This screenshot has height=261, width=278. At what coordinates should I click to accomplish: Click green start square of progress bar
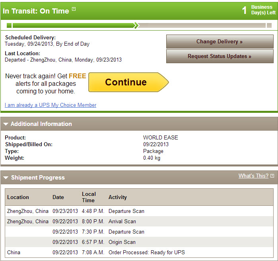click(9, 25)
